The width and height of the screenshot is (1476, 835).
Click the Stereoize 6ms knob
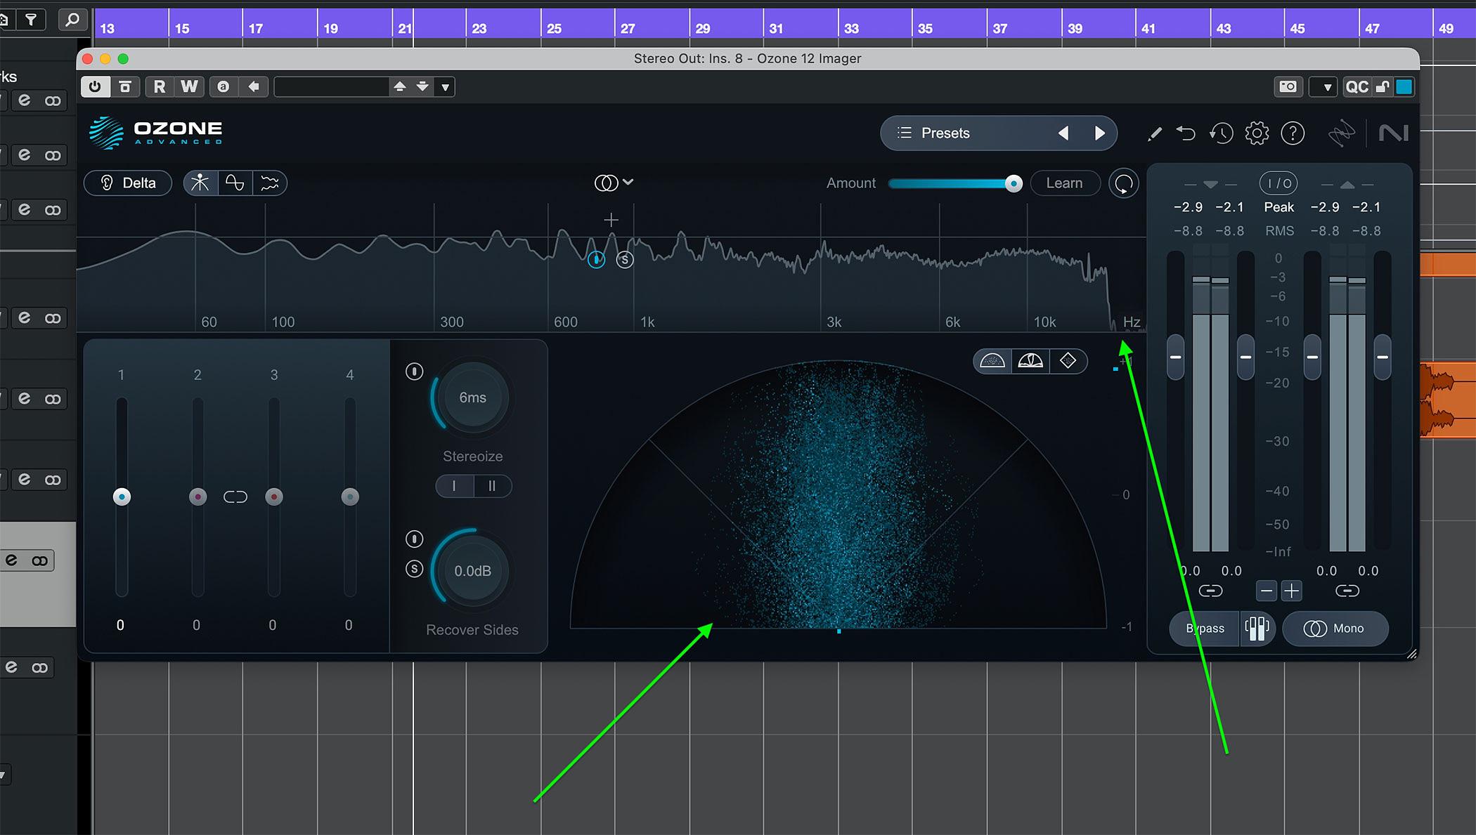[472, 397]
